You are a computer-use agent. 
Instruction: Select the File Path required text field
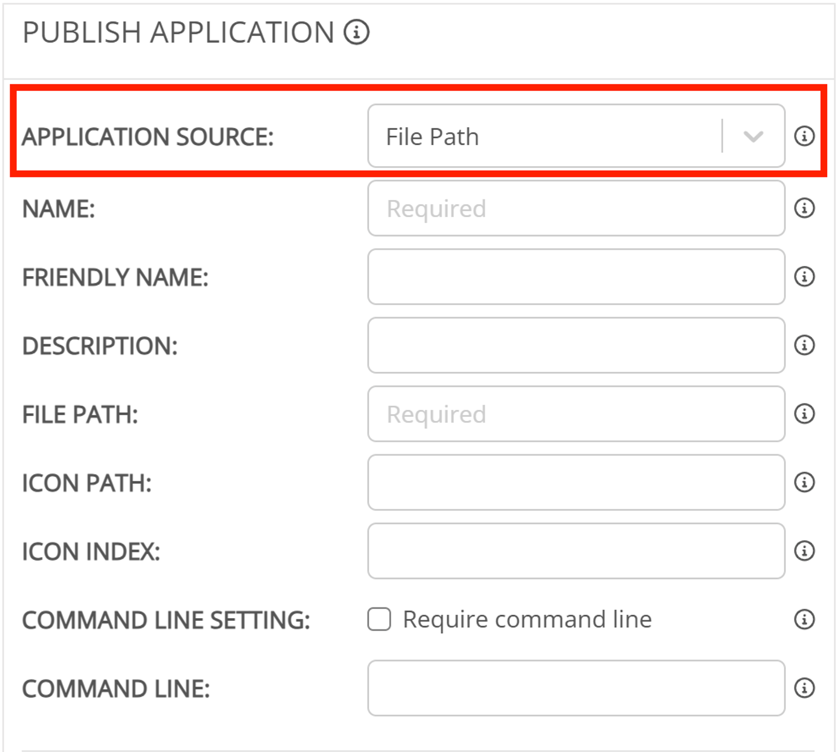(x=576, y=414)
